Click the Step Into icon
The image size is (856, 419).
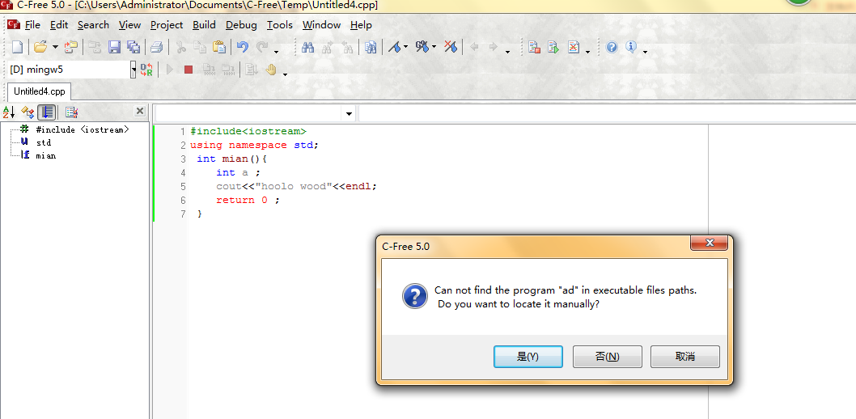209,70
